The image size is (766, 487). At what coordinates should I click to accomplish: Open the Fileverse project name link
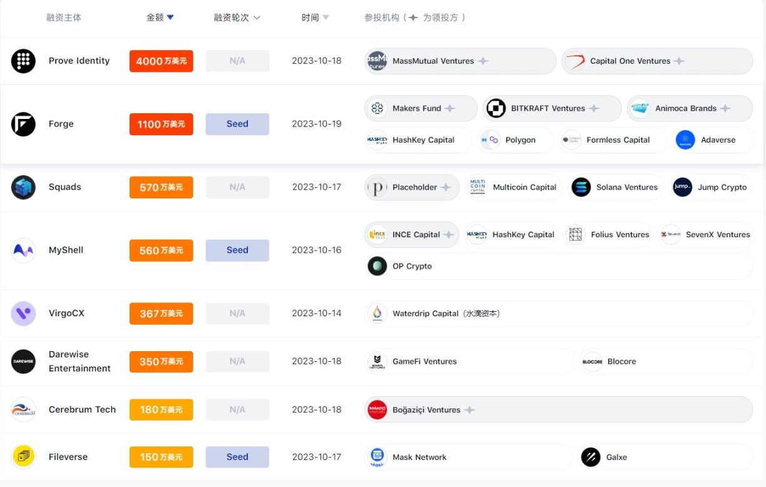pos(68,457)
